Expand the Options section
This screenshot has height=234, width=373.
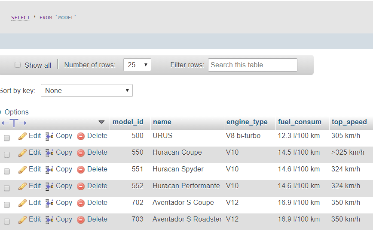14,112
